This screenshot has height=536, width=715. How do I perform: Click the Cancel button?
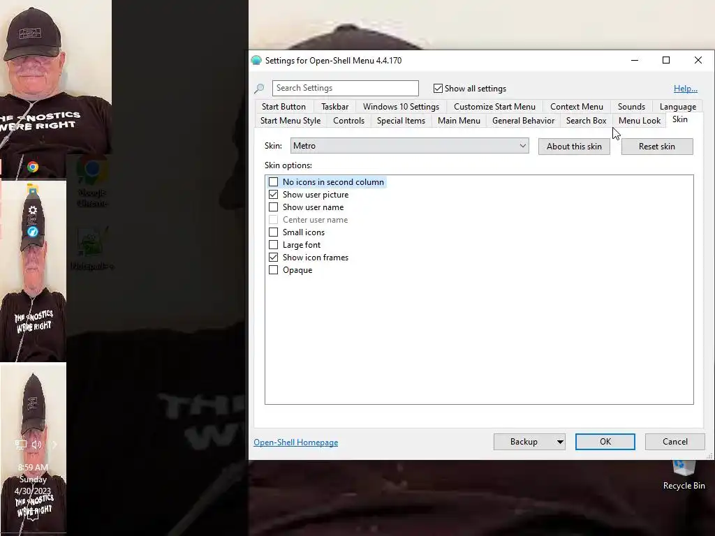point(675,442)
